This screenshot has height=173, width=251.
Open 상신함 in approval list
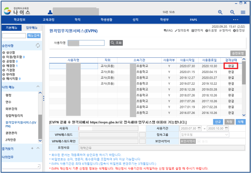10,53
